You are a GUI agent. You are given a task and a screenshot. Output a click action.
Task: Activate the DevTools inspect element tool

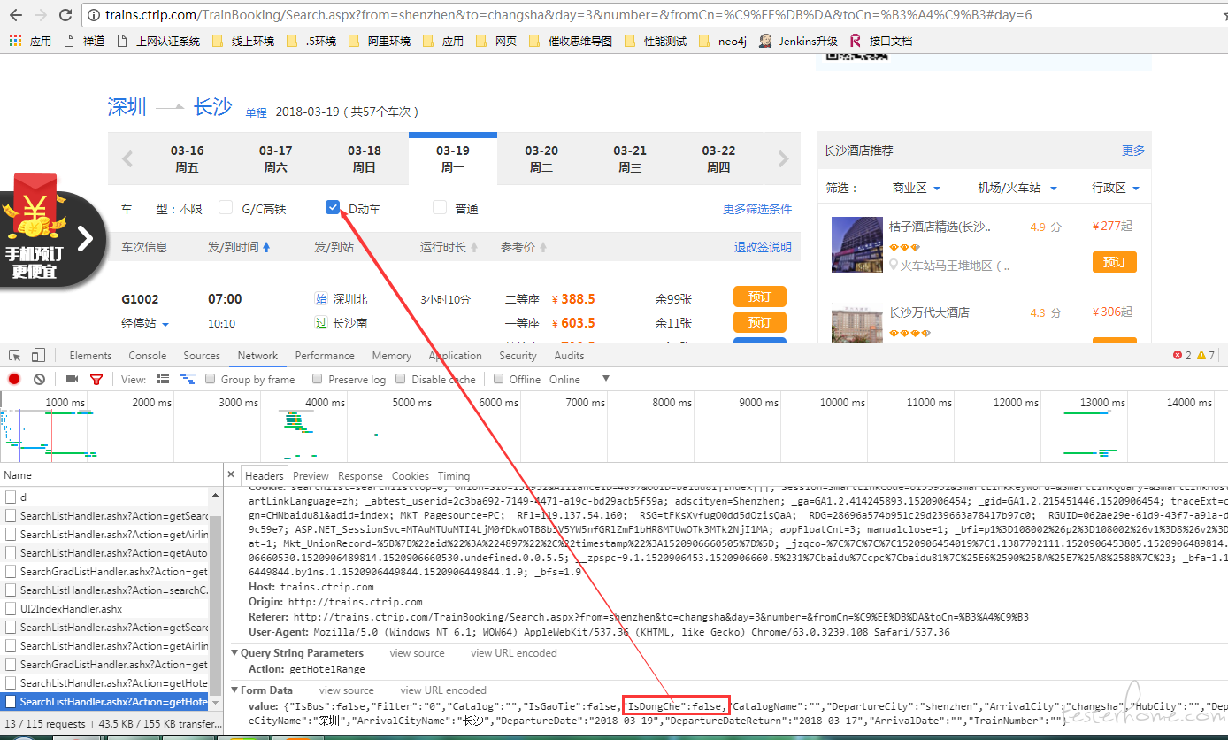pyautogui.click(x=15, y=356)
